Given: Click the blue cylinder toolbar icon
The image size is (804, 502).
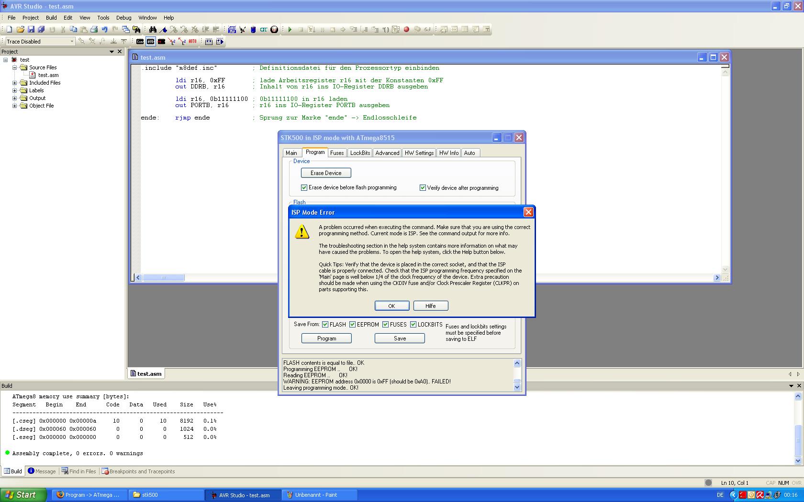Looking at the screenshot, I should click(253, 29).
